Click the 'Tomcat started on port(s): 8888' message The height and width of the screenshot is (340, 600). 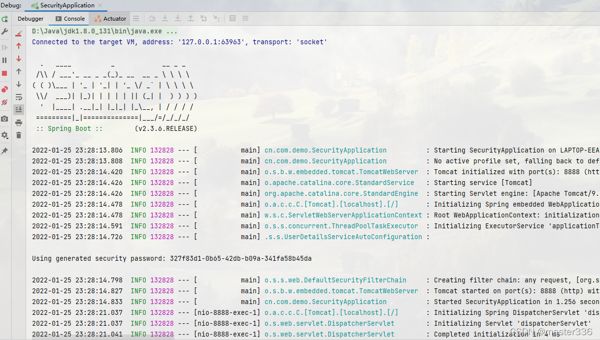pyautogui.click(x=517, y=291)
